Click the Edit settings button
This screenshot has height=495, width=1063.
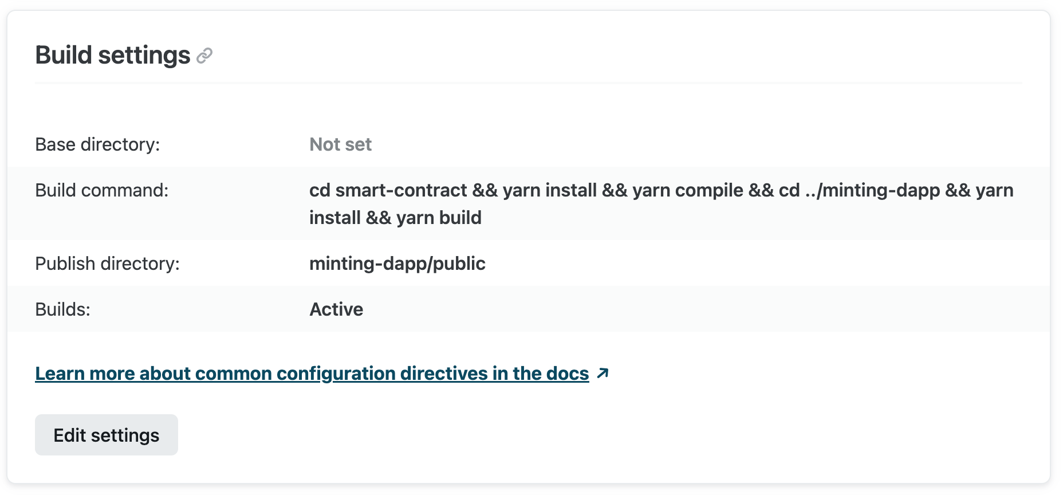point(106,435)
